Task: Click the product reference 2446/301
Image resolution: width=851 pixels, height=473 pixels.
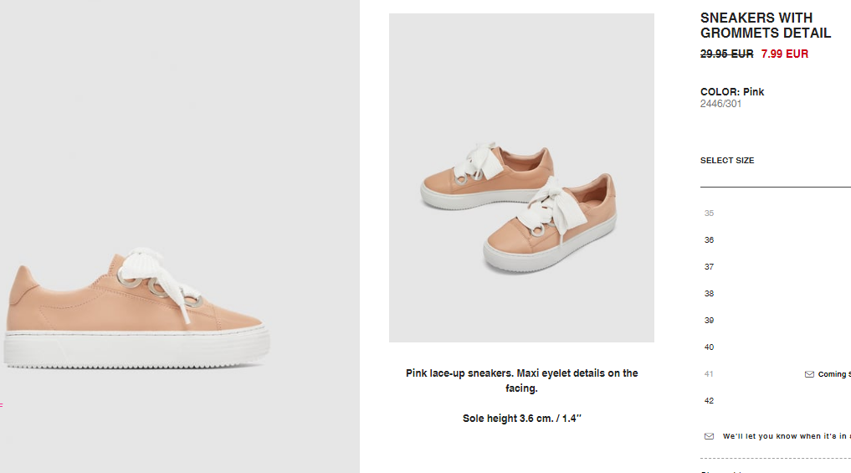Action: click(720, 104)
